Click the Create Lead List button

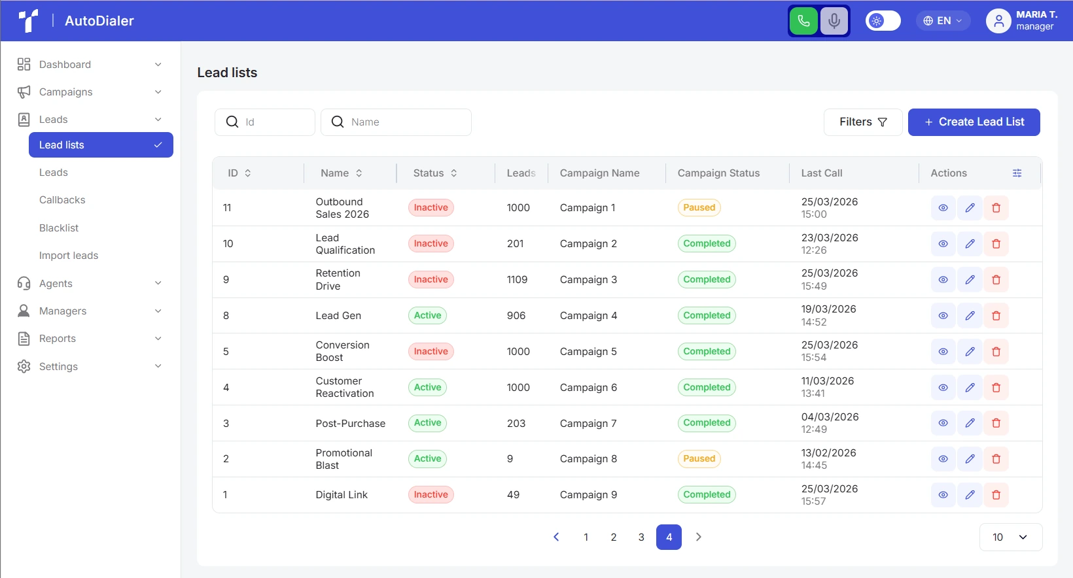tap(974, 122)
